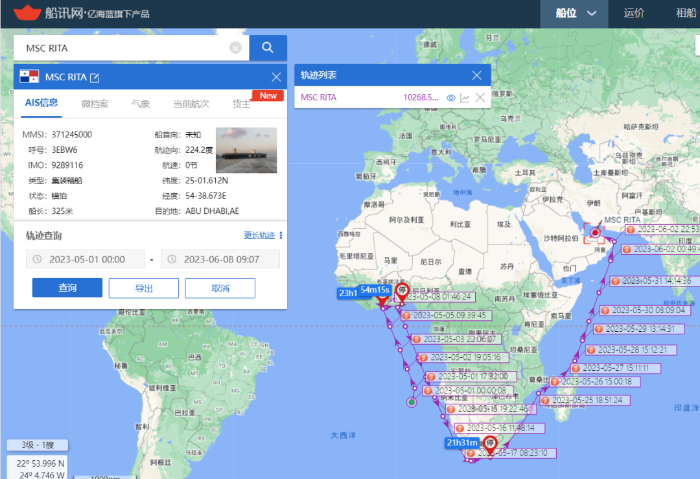
Task: Switch to the 当前航次 tab
Action: tap(191, 104)
